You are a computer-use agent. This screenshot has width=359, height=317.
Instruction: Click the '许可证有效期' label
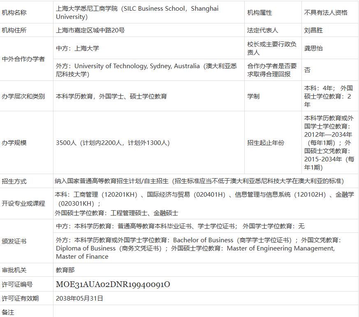(x=20, y=298)
